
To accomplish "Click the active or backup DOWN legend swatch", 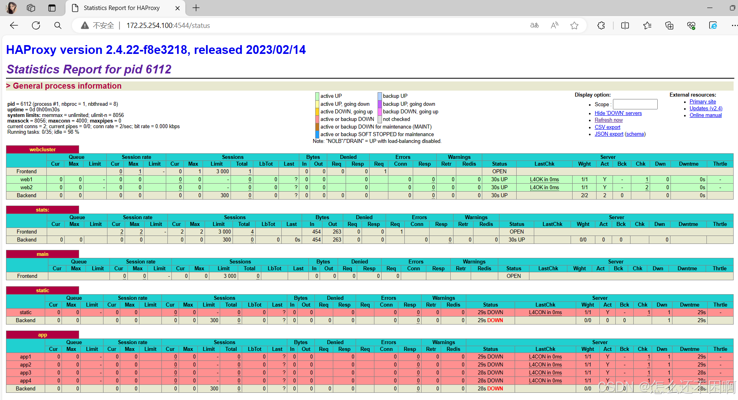I will pos(317,119).
